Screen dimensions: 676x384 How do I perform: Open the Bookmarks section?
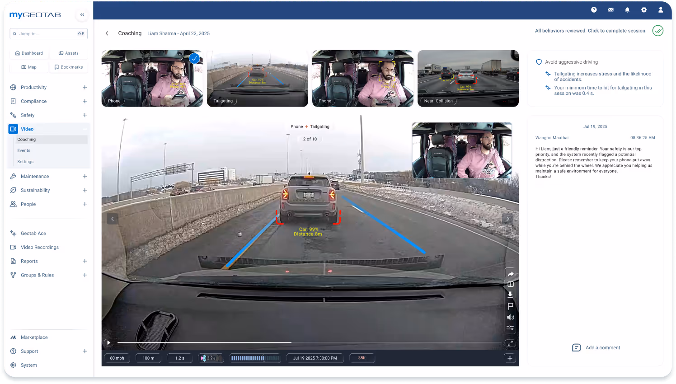point(68,67)
